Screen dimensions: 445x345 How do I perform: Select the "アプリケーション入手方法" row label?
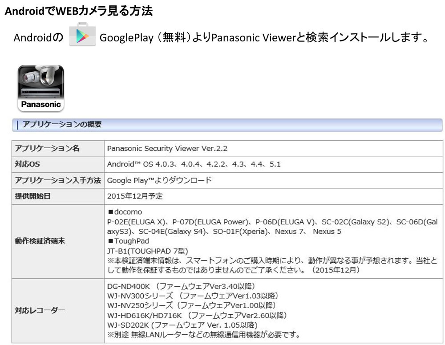point(58,180)
